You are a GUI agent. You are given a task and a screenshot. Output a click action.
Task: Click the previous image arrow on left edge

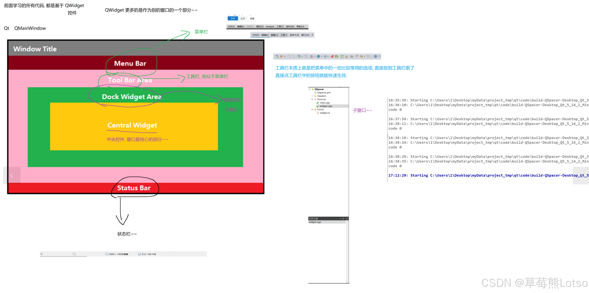click(12, 176)
